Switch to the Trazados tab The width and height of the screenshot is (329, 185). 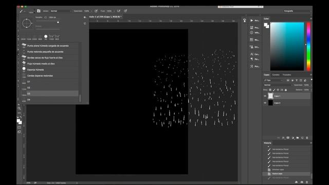pos(287,75)
